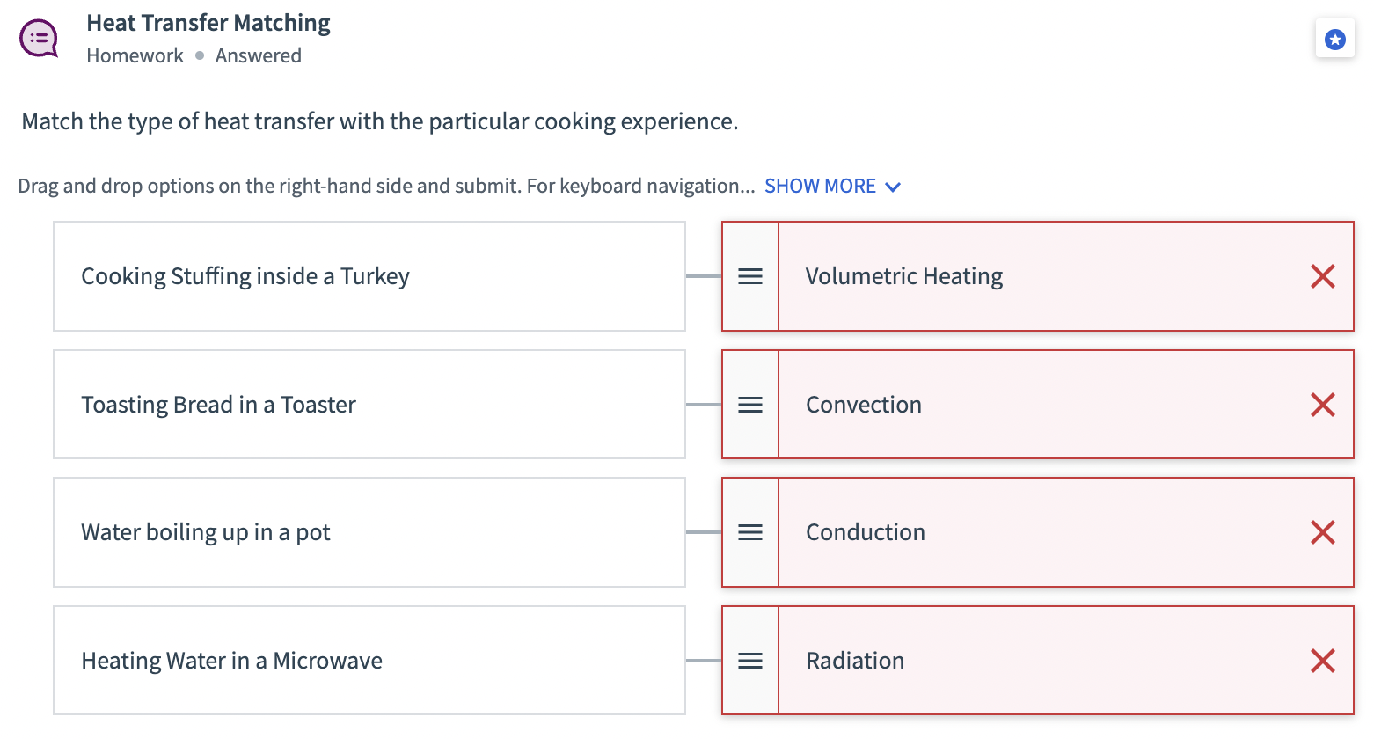This screenshot has width=1374, height=739.
Task: Click the Heat Transfer Matching title
Action: 208,23
